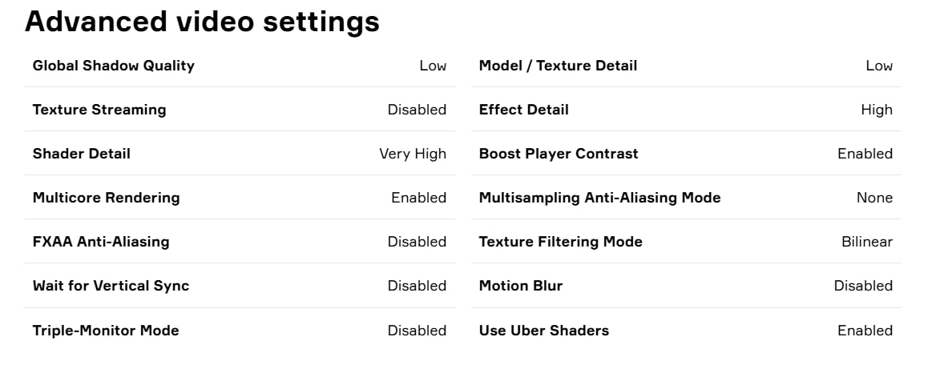The image size is (952, 381).
Task: Toggle the Boost Player Contrast Enabled value
Action: click(865, 154)
